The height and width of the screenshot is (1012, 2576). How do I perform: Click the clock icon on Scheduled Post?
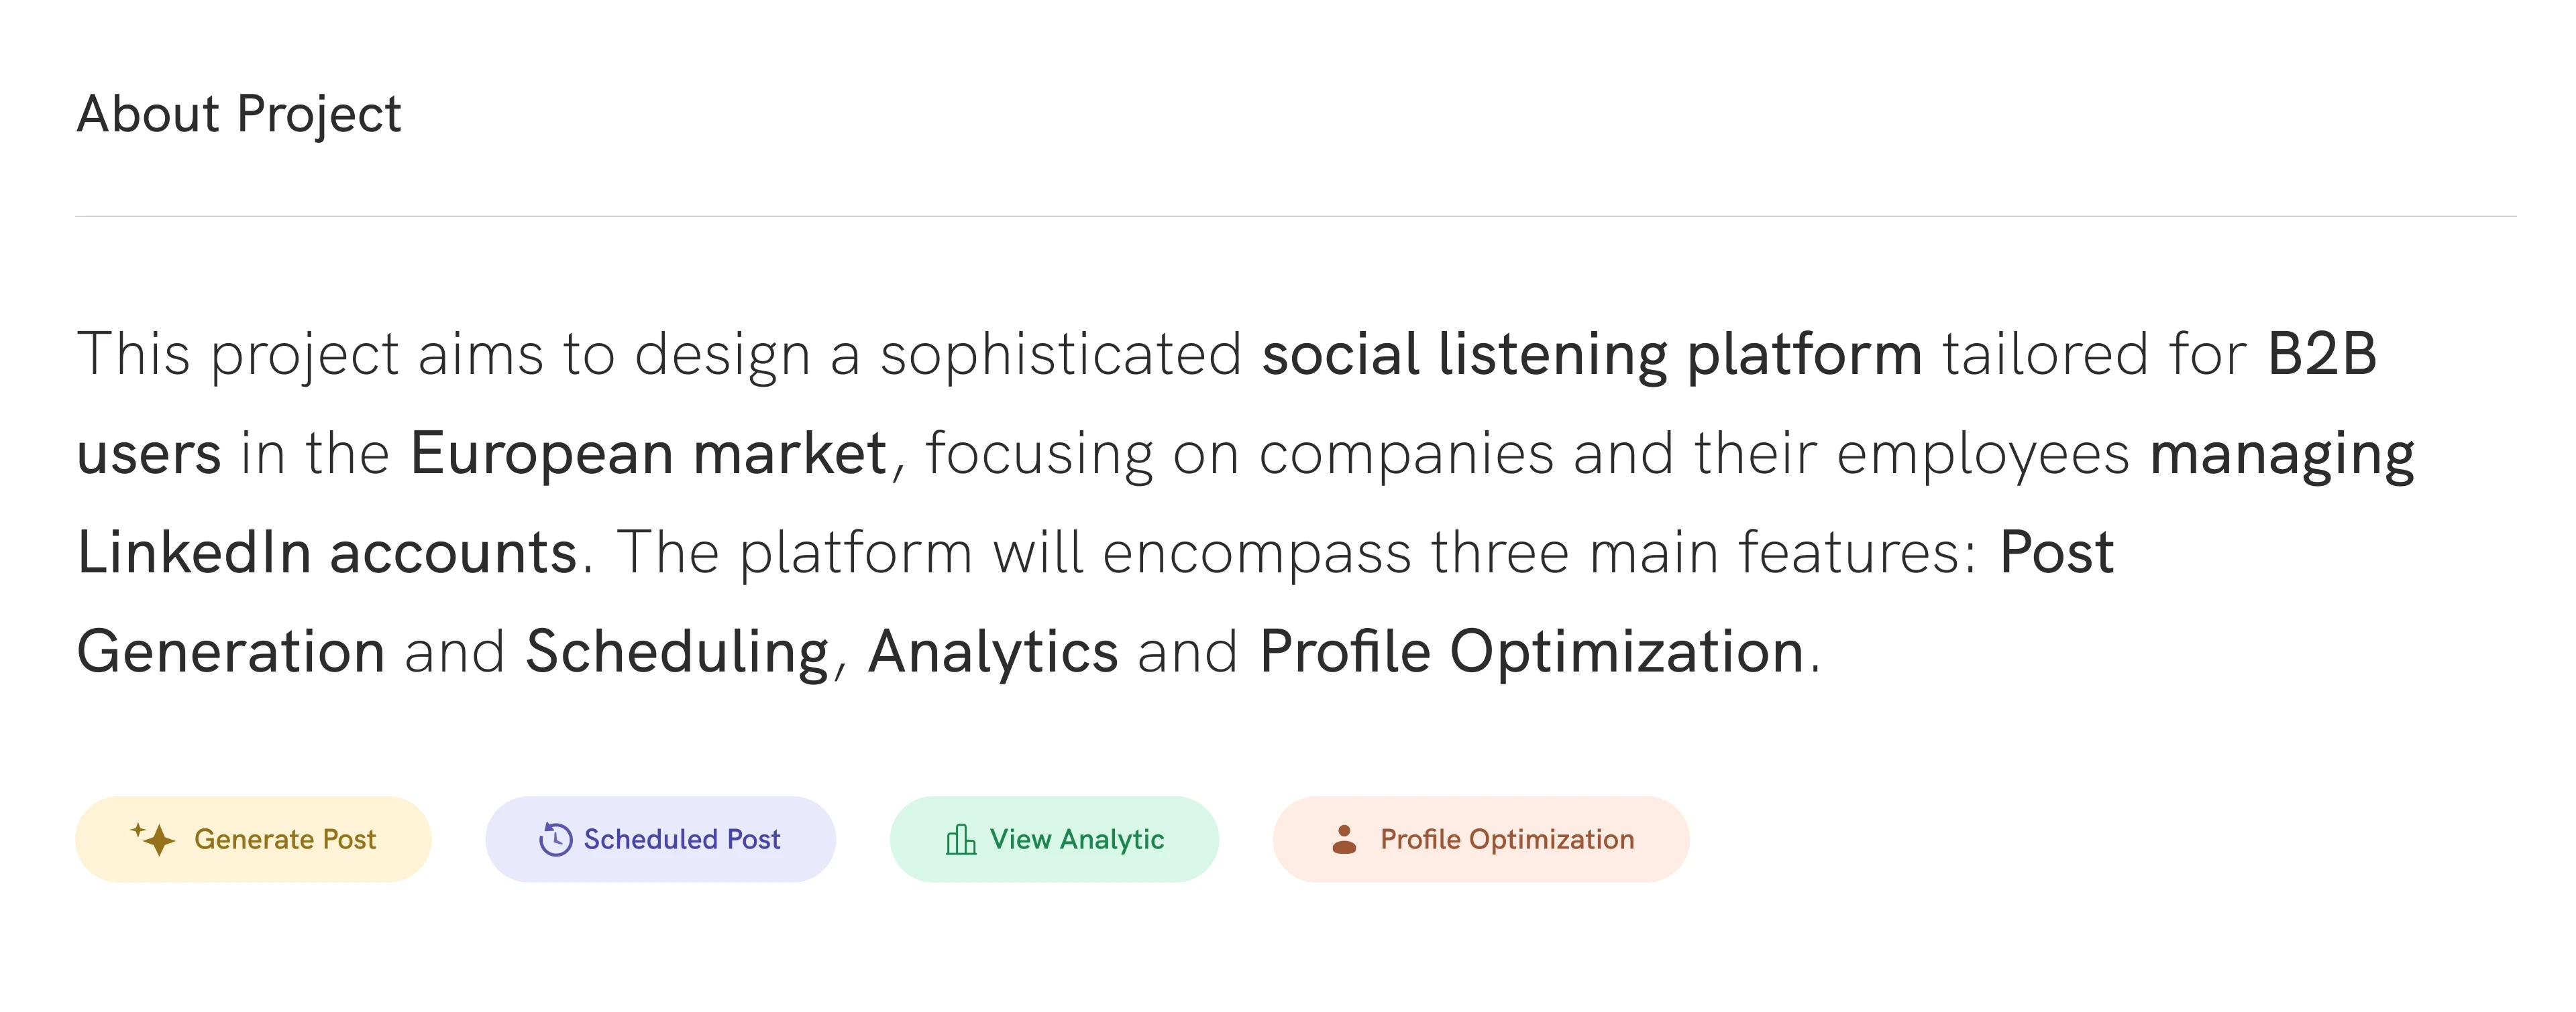555,839
